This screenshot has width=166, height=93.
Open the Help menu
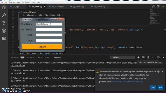[x=39, y=2]
